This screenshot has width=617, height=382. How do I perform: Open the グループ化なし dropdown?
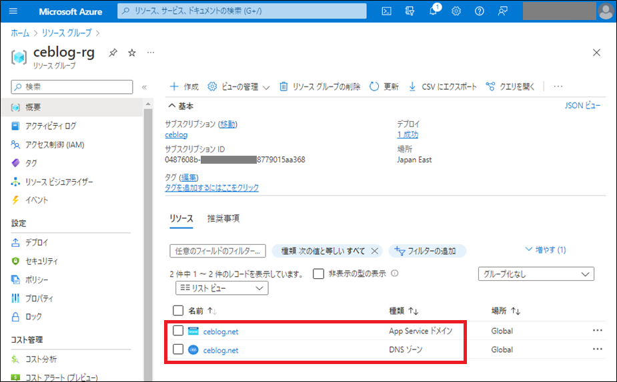[x=536, y=274]
